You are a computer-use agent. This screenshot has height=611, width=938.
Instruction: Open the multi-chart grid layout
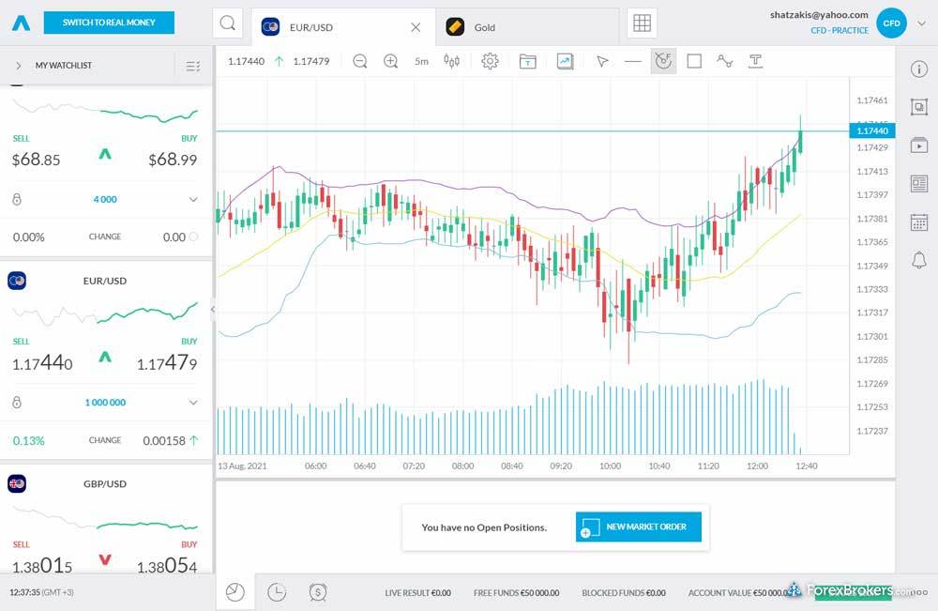tap(642, 23)
